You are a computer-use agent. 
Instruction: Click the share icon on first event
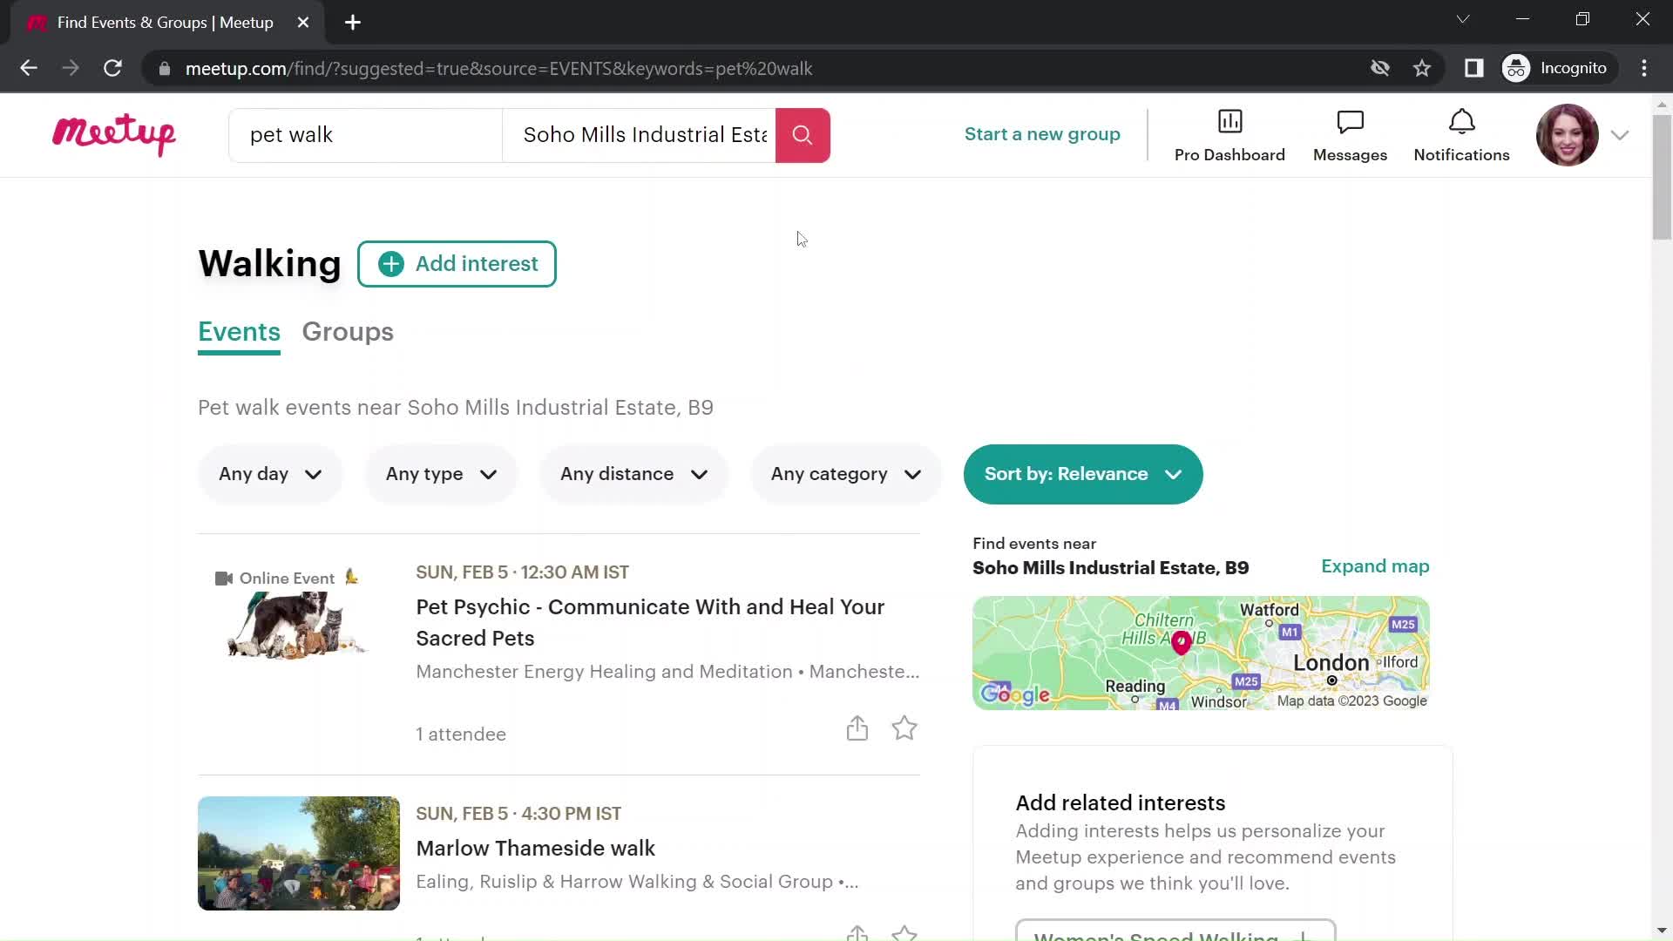coord(856,728)
